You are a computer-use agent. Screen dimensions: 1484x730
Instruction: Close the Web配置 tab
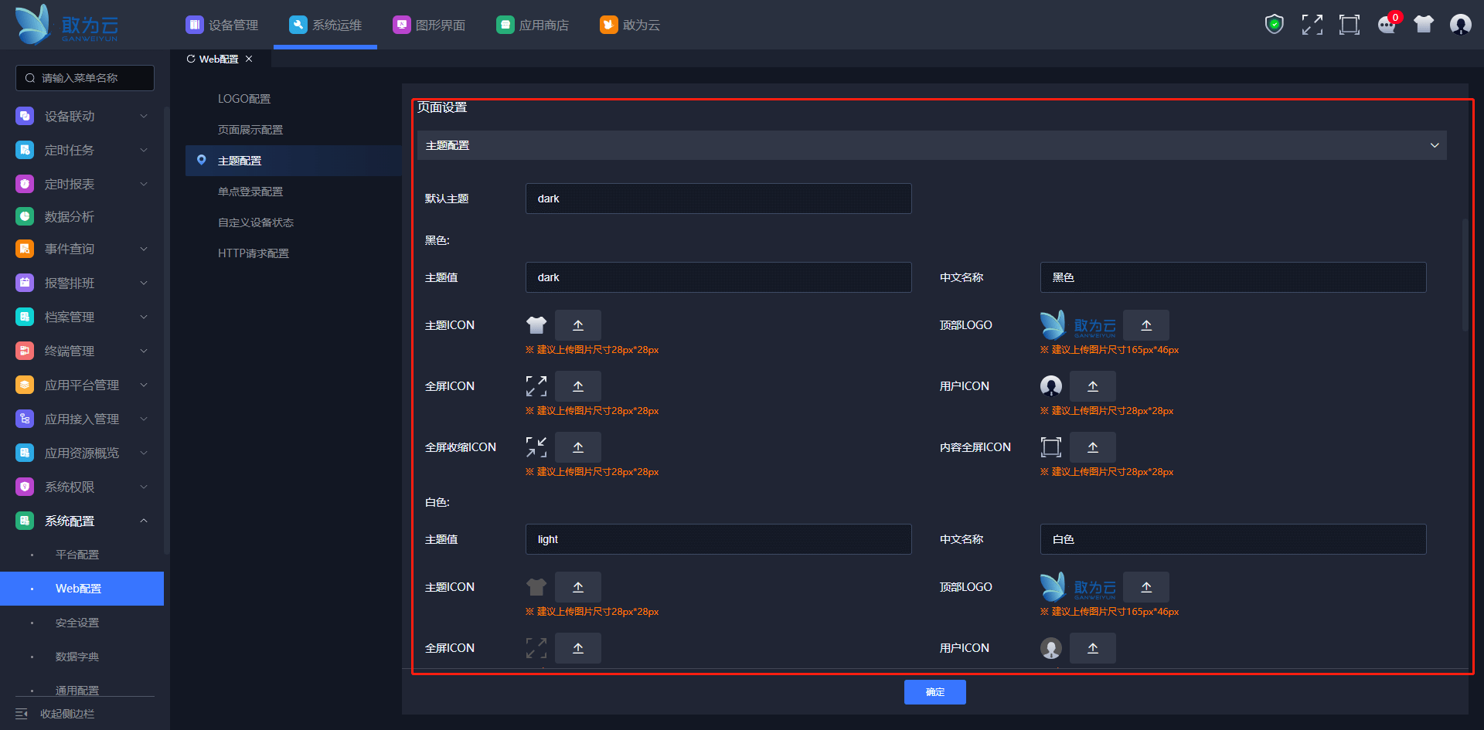(x=249, y=59)
